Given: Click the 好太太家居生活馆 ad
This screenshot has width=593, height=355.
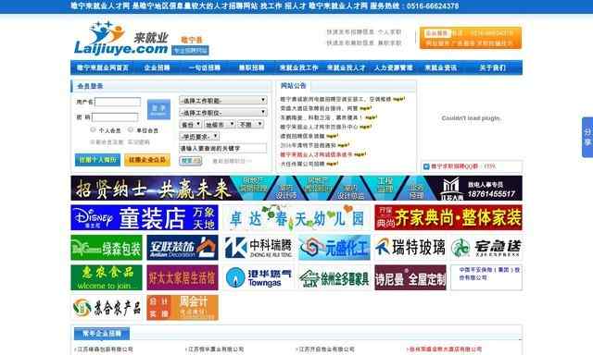Looking at the screenshot, I should (x=183, y=277).
